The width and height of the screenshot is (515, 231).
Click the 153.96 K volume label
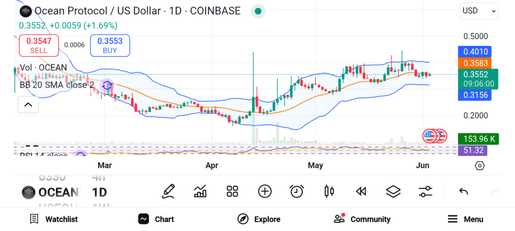[479, 139]
